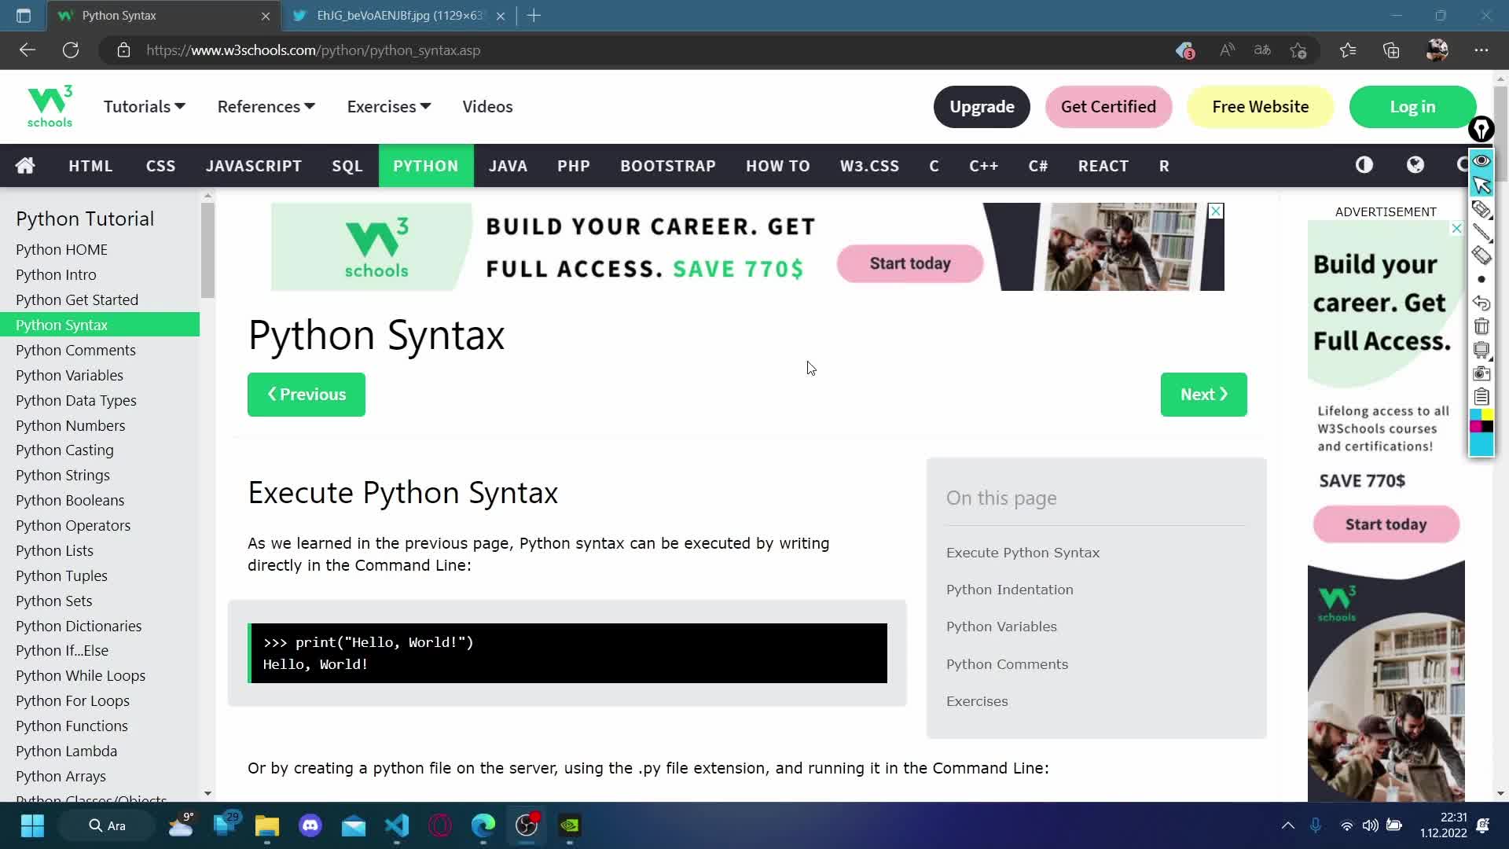Click the Get Certified button
The height and width of the screenshot is (849, 1509).
(x=1108, y=106)
